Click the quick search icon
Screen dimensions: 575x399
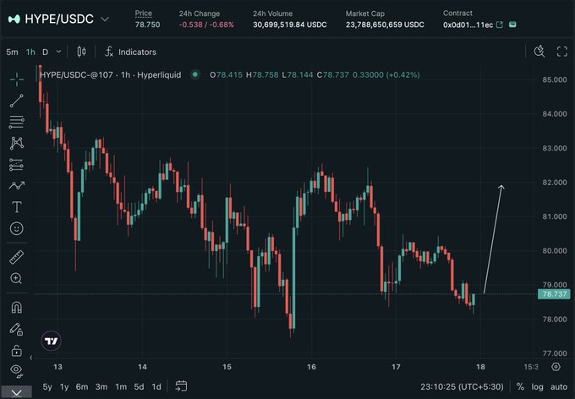[539, 52]
